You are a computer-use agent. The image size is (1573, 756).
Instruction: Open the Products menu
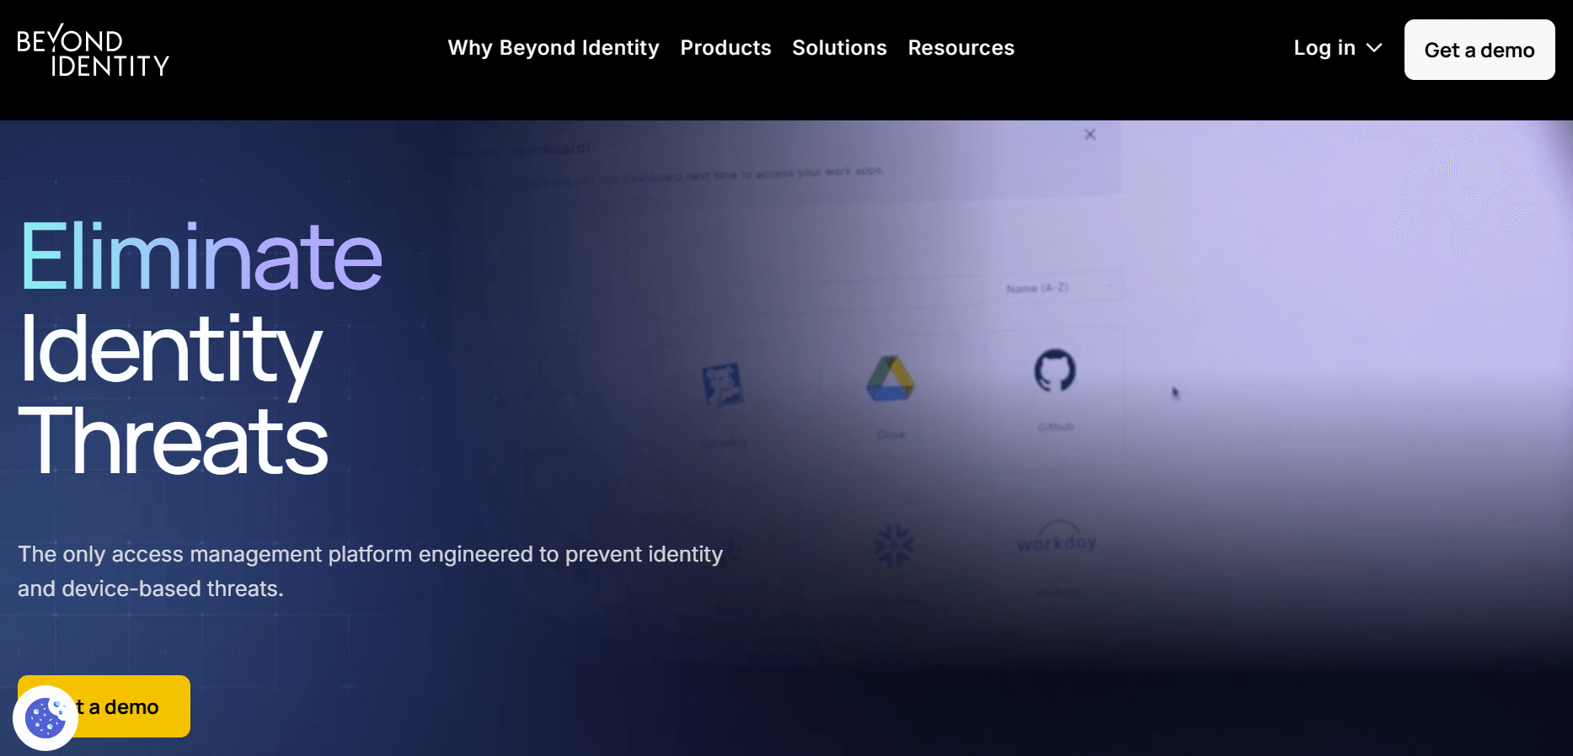point(725,48)
